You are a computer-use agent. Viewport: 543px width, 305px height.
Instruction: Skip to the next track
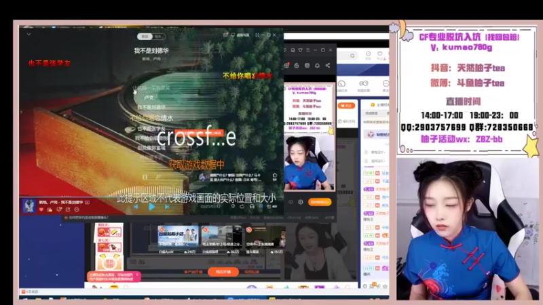click(x=167, y=207)
